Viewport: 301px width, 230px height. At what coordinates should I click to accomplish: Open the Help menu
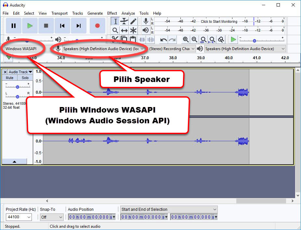pyautogui.click(x=157, y=13)
